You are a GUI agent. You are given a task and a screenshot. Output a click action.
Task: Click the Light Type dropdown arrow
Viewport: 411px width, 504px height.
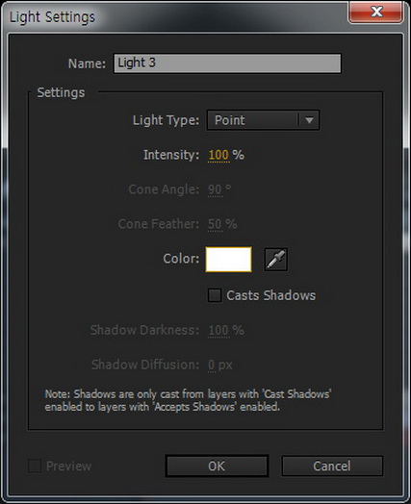[x=309, y=120]
